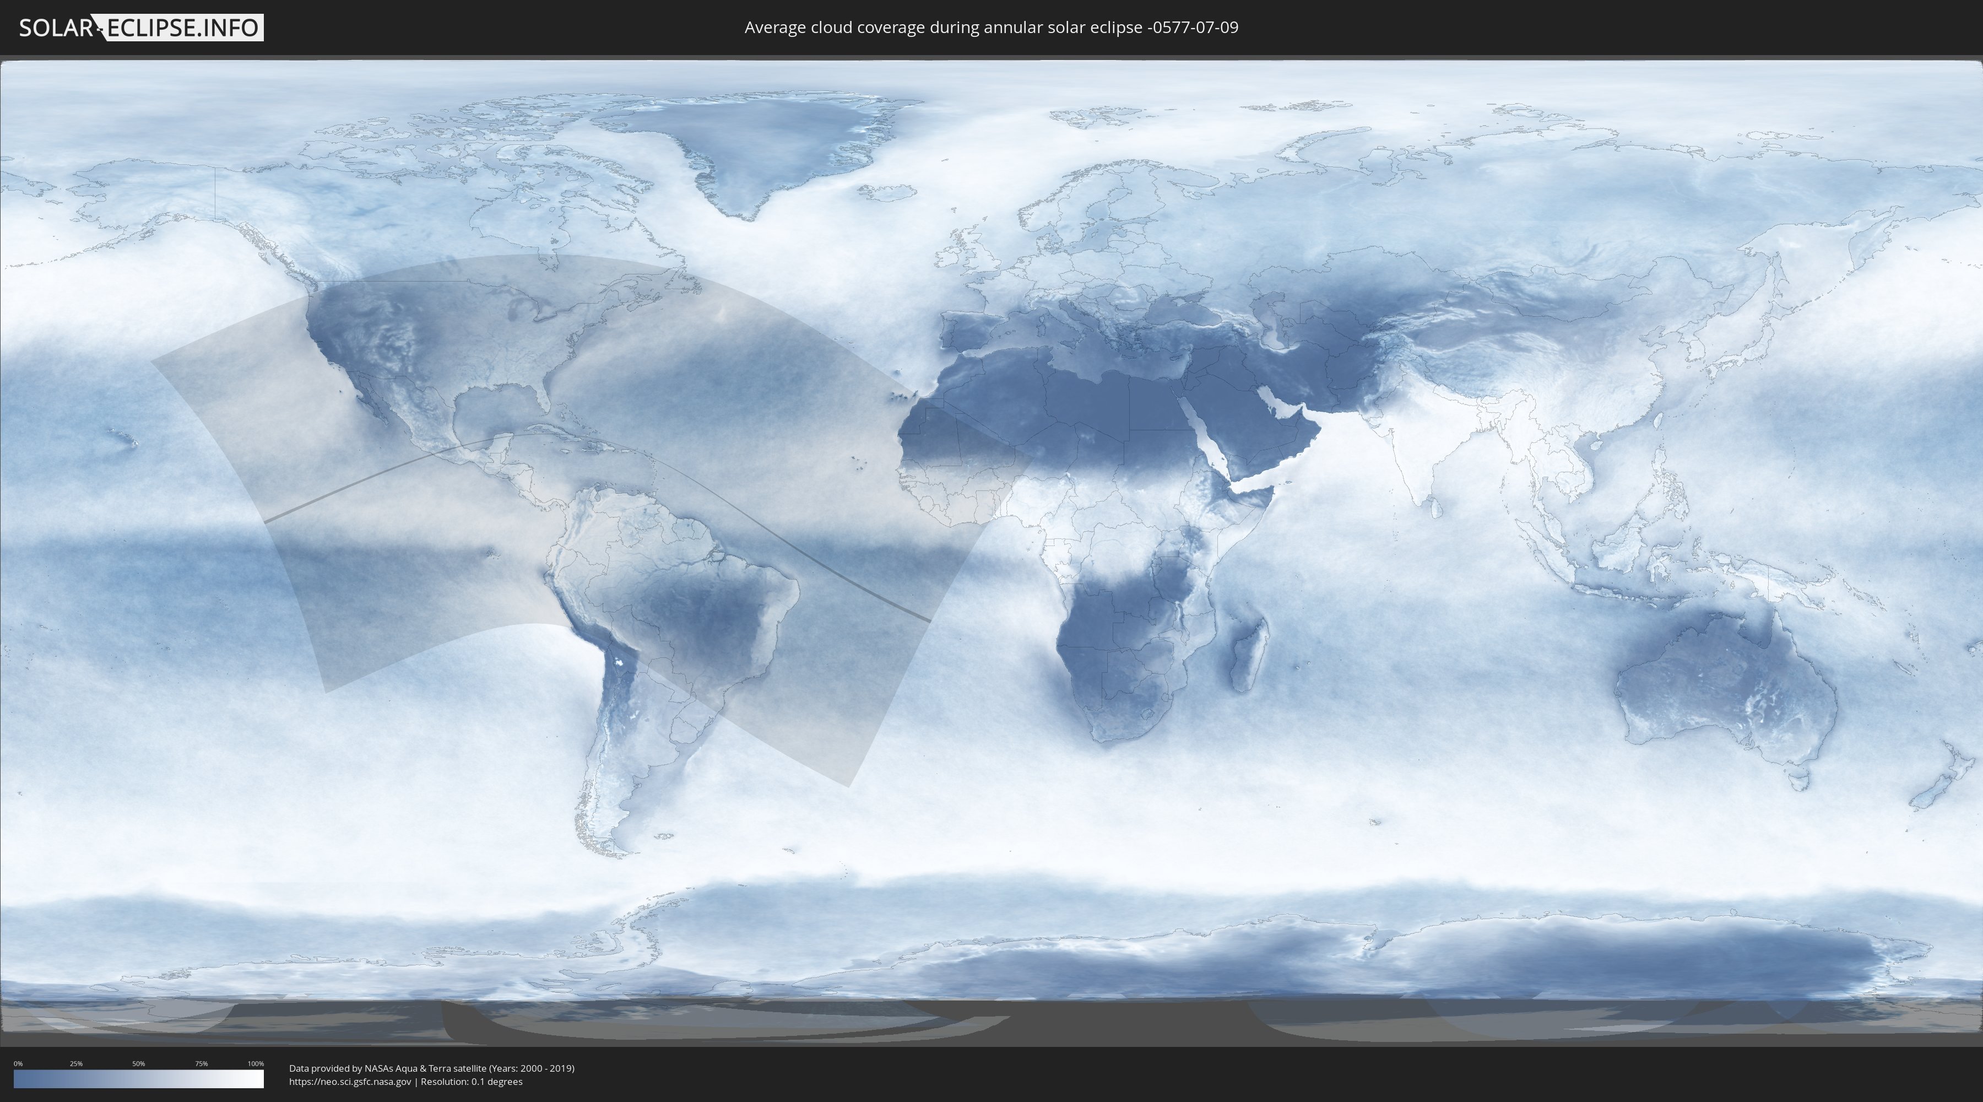The image size is (1983, 1102).
Task: Click the 75% legend label
Action: pos(201,1063)
